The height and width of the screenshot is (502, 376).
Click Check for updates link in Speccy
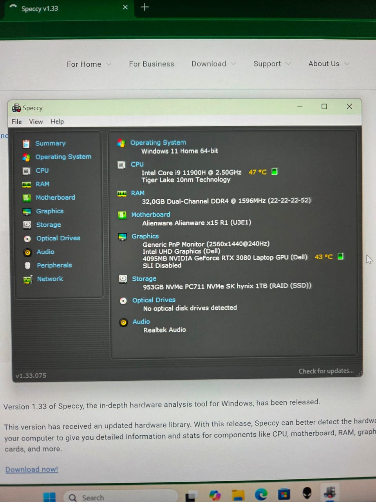pos(326,371)
